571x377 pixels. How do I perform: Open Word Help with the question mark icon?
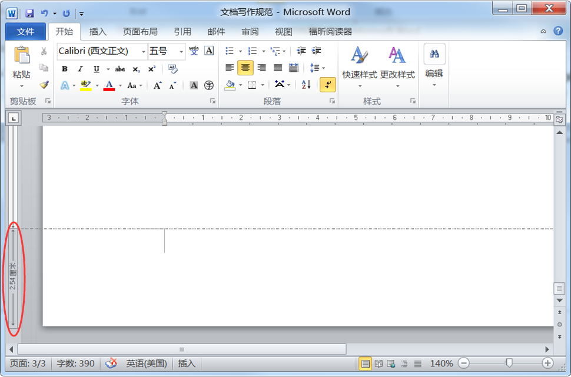(557, 31)
